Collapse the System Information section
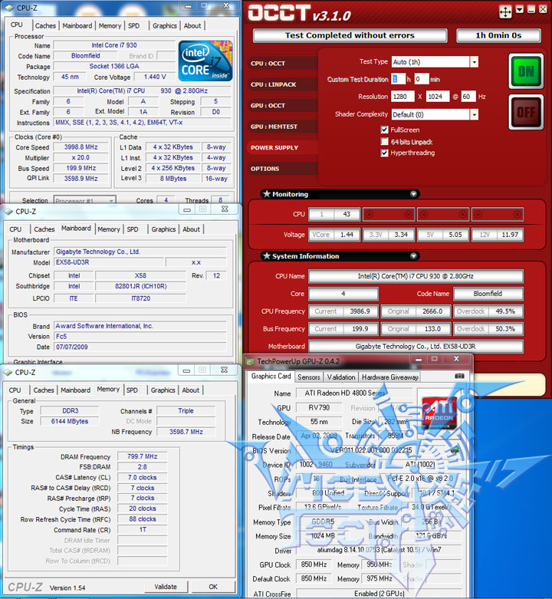The height and width of the screenshot is (599, 552). 413,256
